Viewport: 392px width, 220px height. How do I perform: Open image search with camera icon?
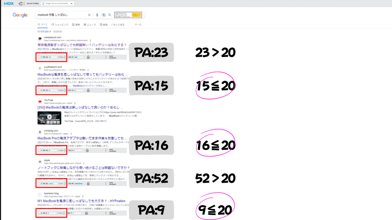[x=104, y=15]
